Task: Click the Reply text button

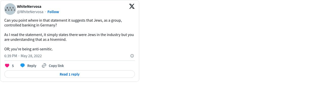Action: (x=32, y=66)
